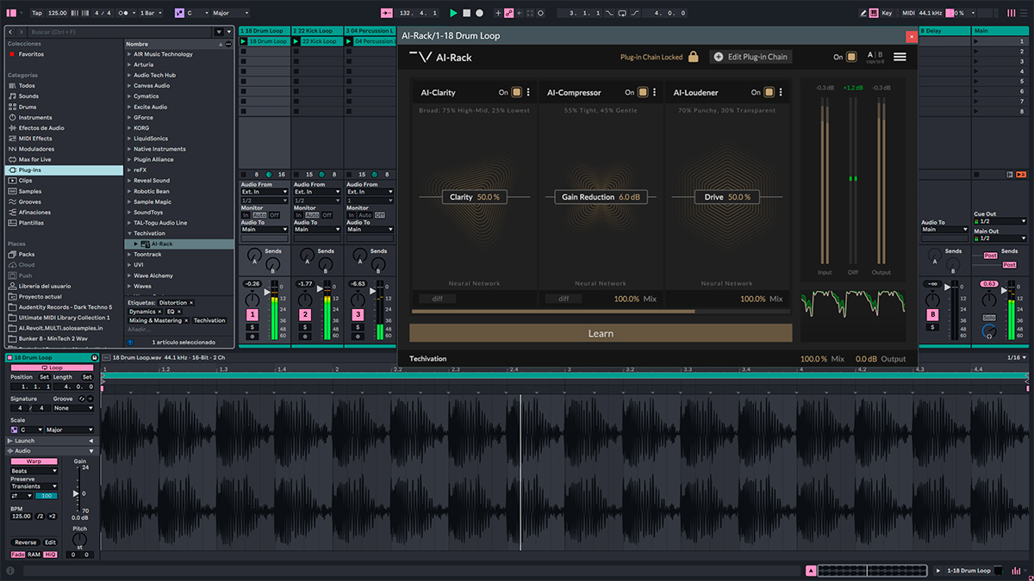Launch the 22 Kick Loop clip
This screenshot has width=1034, height=581.
(296, 41)
